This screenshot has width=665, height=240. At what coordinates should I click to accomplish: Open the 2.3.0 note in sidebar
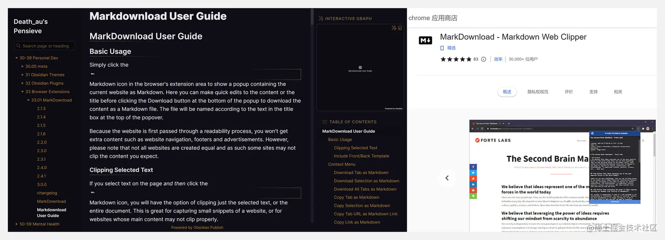coord(42,151)
